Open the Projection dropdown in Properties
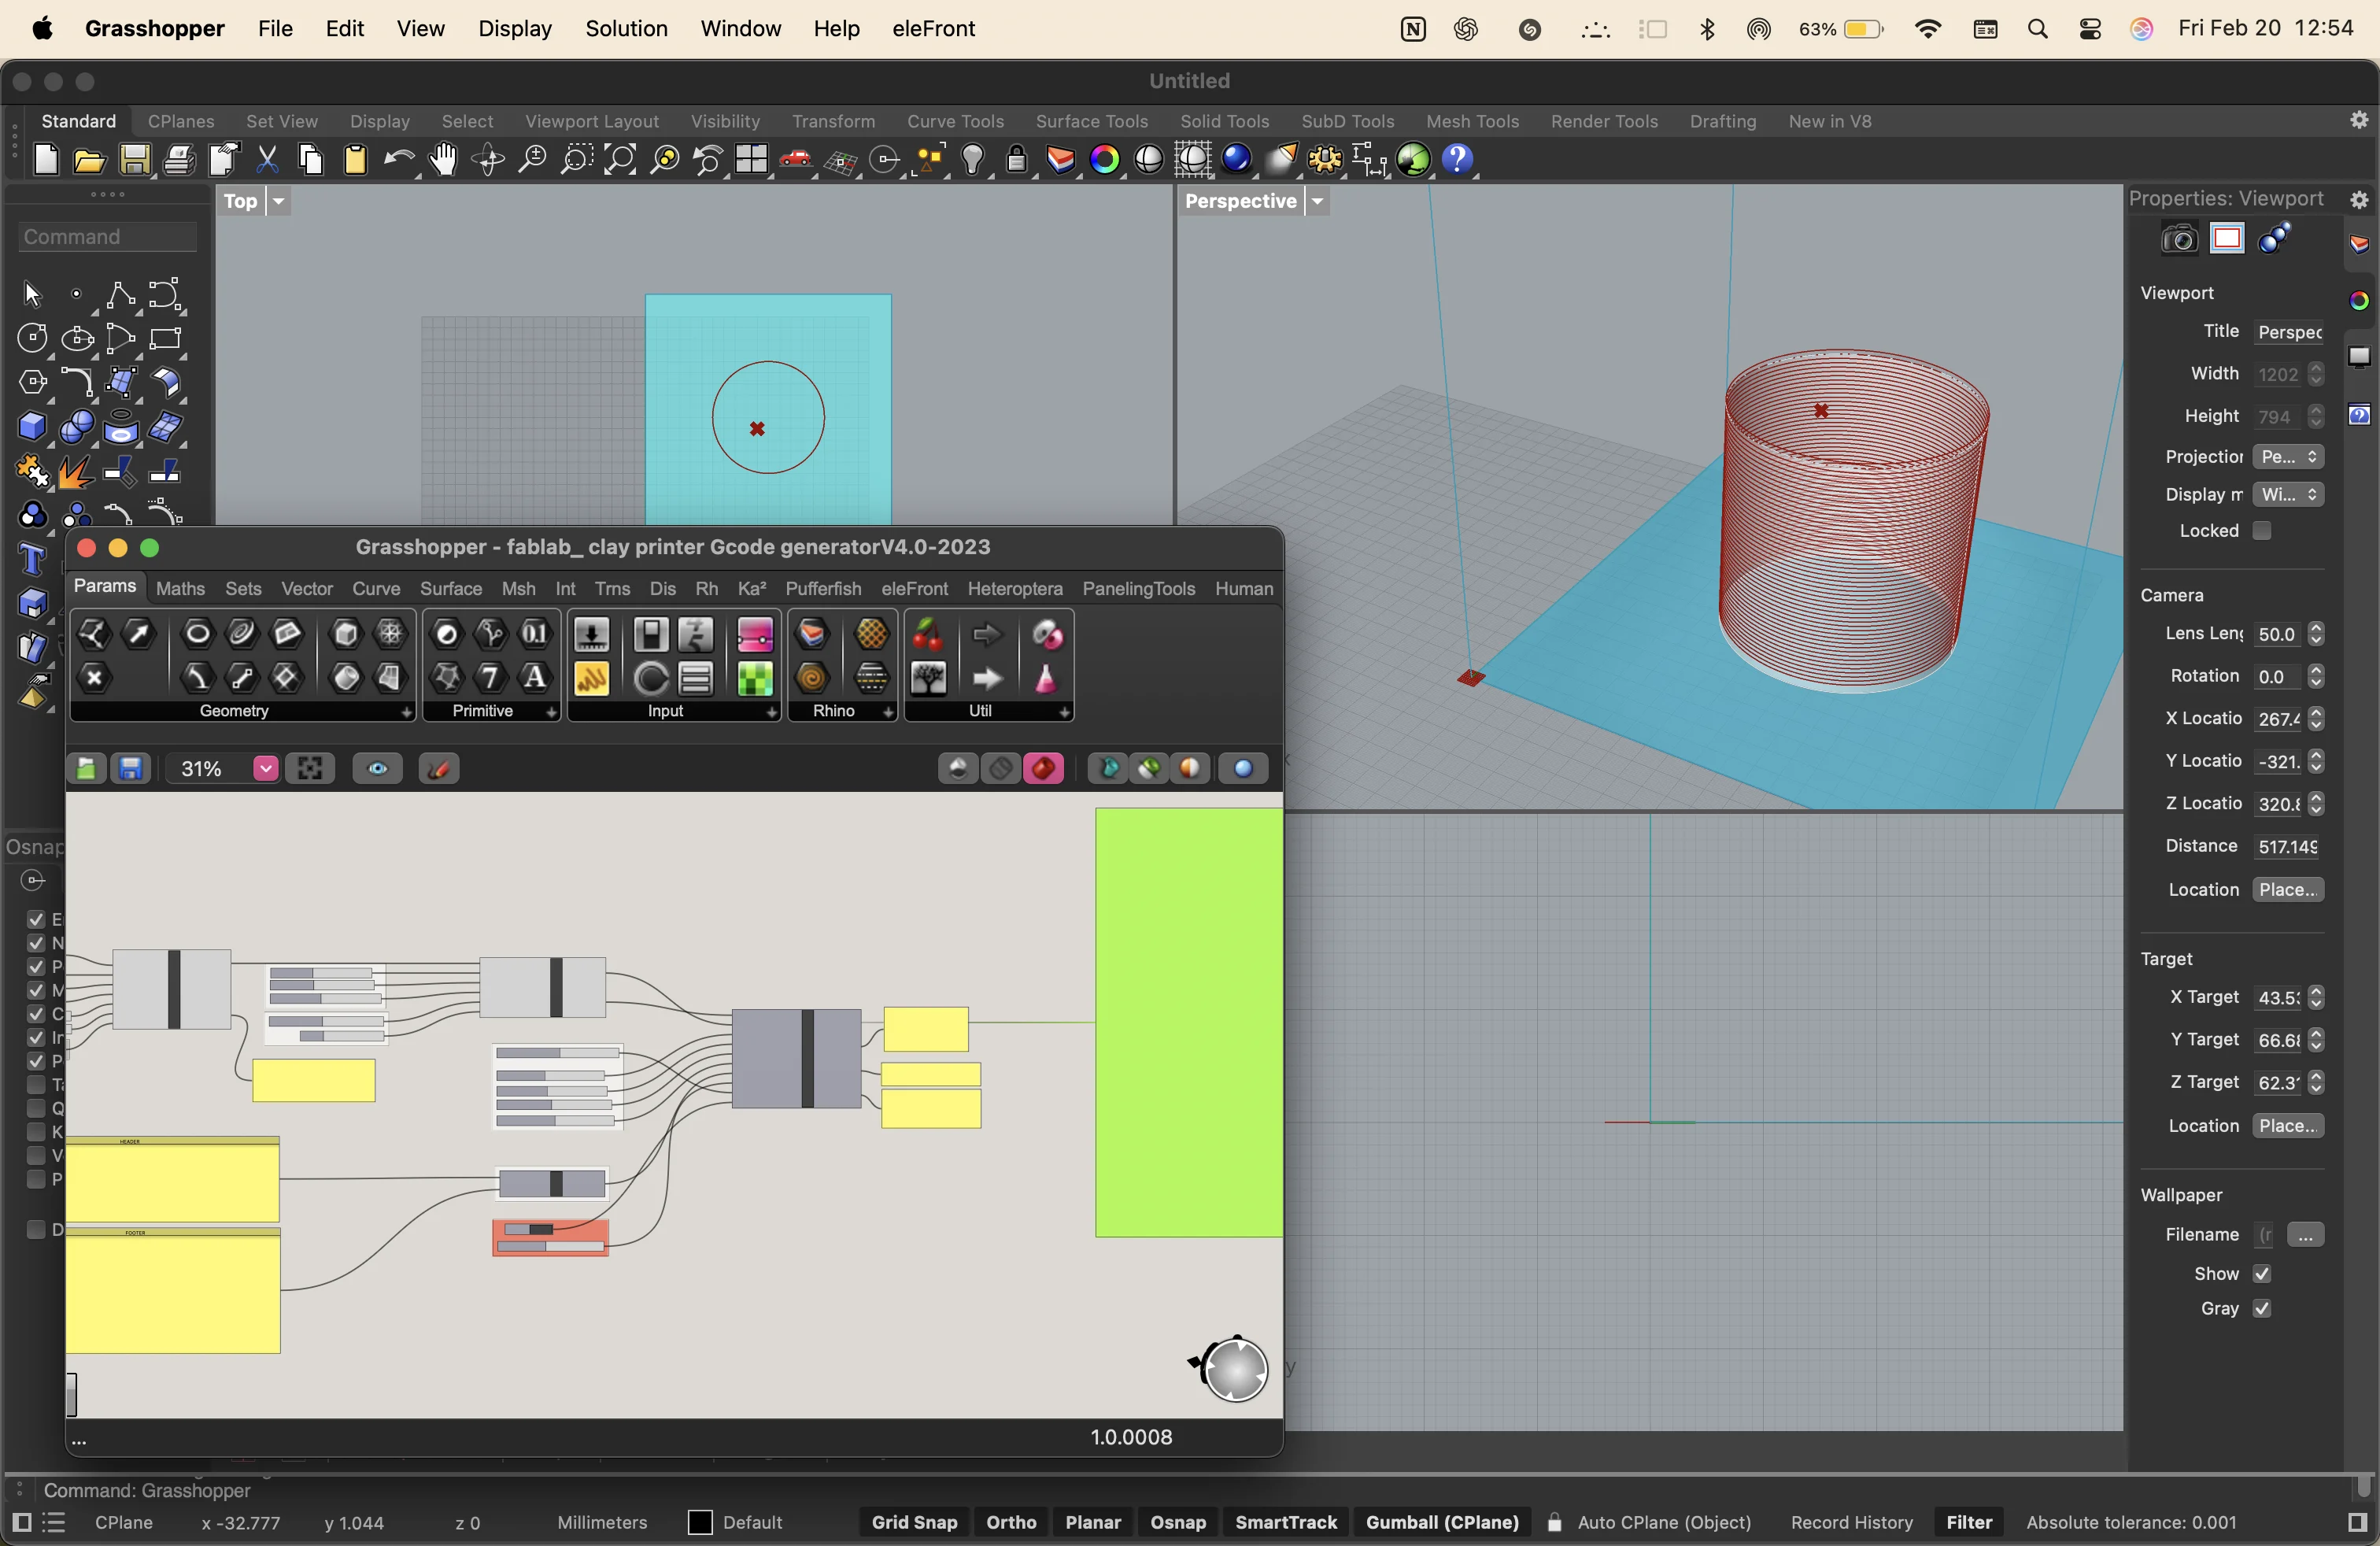This screenshot has width=2380, height=1546. point(2288,457)
